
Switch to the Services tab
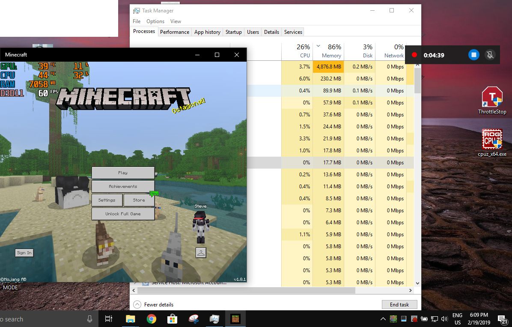[293, 32]
